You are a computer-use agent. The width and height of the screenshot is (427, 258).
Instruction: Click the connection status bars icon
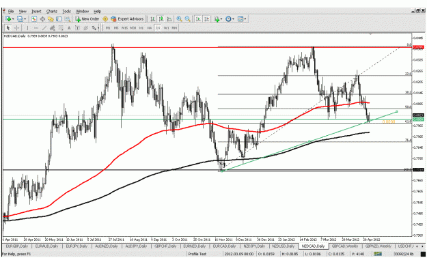377,254
